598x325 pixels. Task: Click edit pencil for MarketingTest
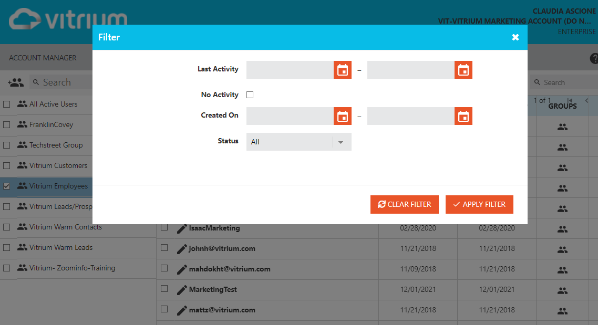(x=182, y=290)
